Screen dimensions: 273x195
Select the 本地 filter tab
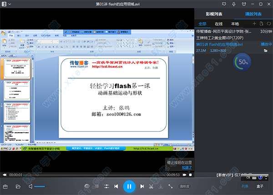pyautogui.click(x=235, y=24)
